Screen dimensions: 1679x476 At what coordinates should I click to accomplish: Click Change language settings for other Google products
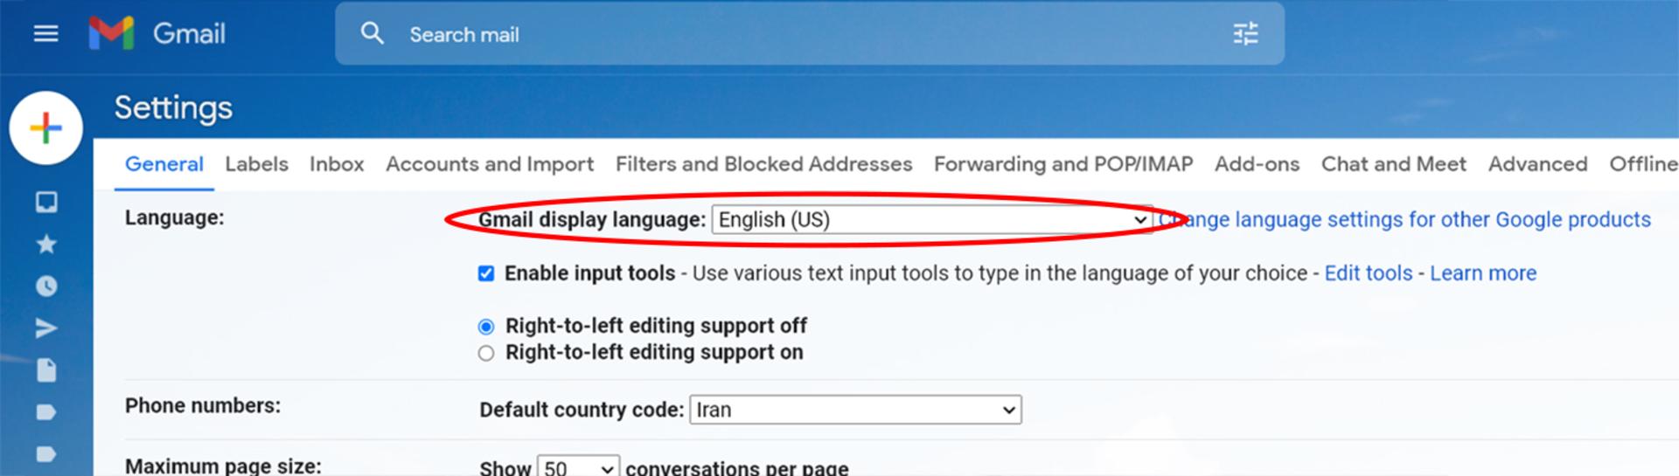tap(1404, 219)
